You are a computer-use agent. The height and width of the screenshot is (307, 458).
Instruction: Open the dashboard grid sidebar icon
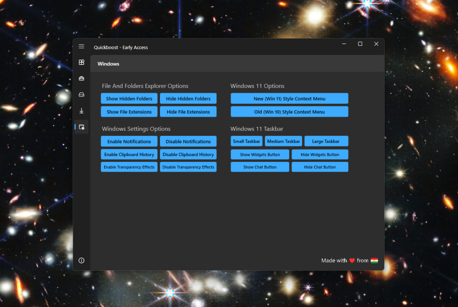click(82, 62)
